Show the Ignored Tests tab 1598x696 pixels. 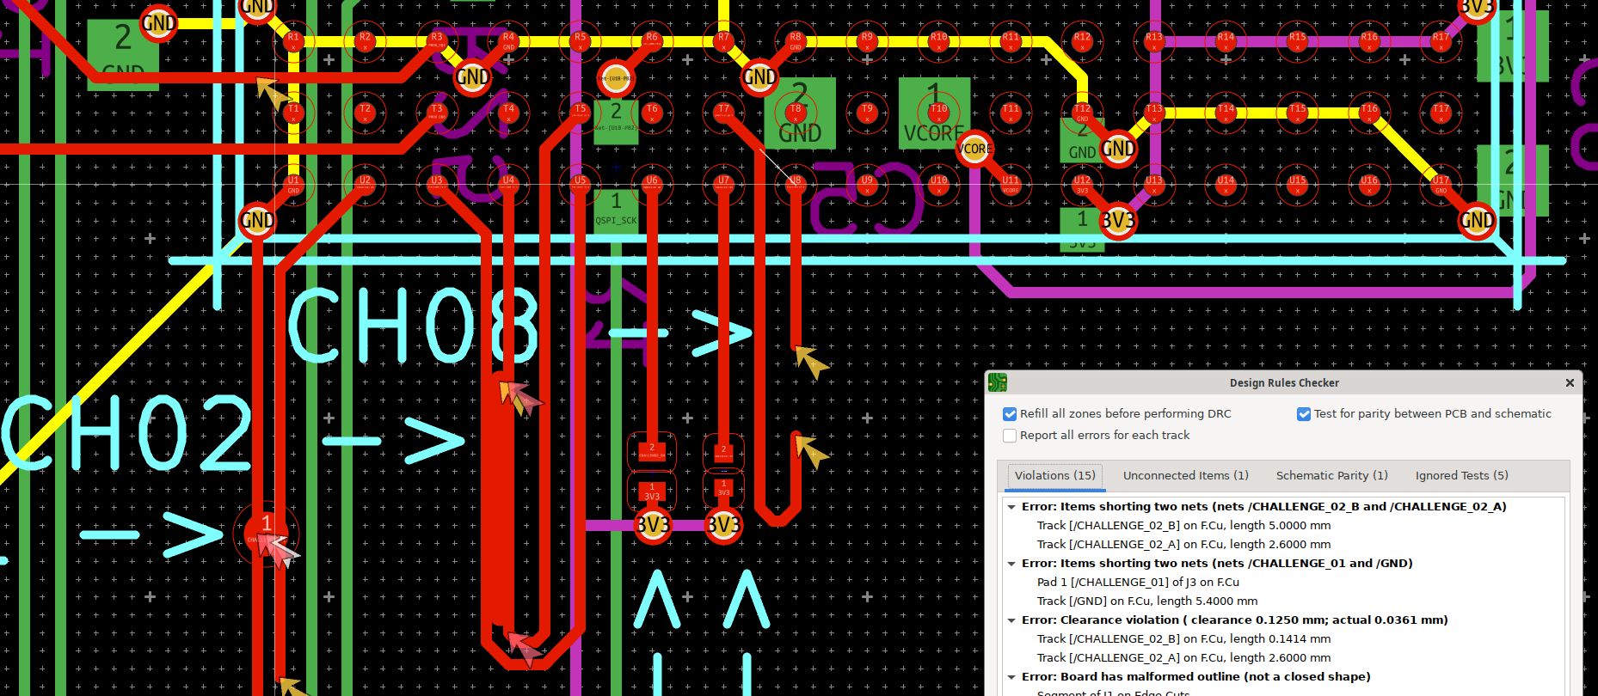1461,476
